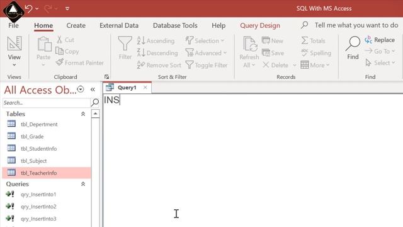Click the Filter funnel icon
This screenshot has height=227, width=403.
point(125,44)
